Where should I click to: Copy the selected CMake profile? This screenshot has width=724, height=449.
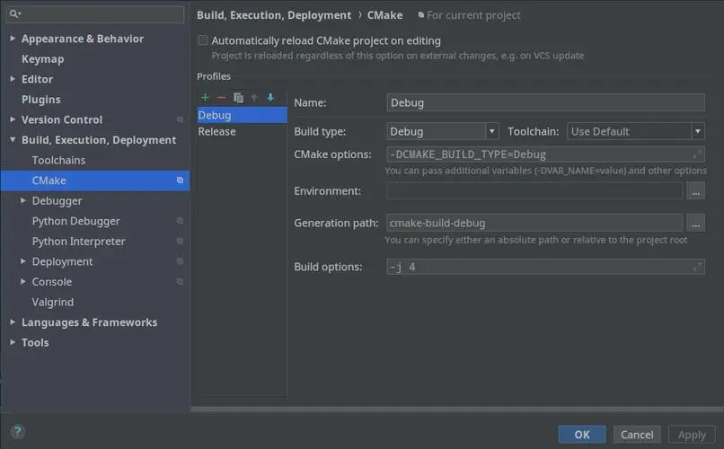(x=238, y=97)
